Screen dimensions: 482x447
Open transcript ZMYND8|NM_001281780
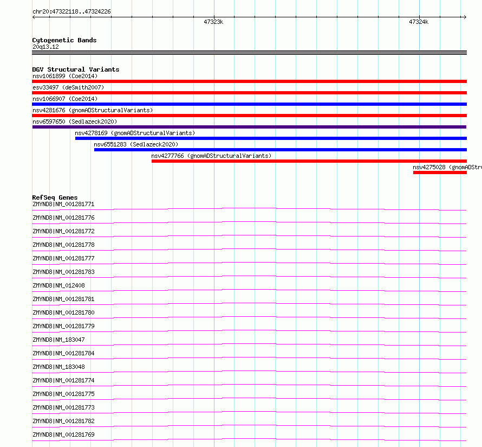coord(63,312)
